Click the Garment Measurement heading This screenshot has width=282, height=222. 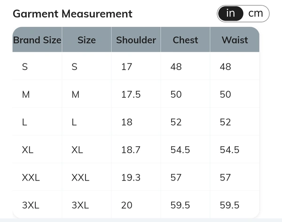pyautogui.click(x=73, y=14)
